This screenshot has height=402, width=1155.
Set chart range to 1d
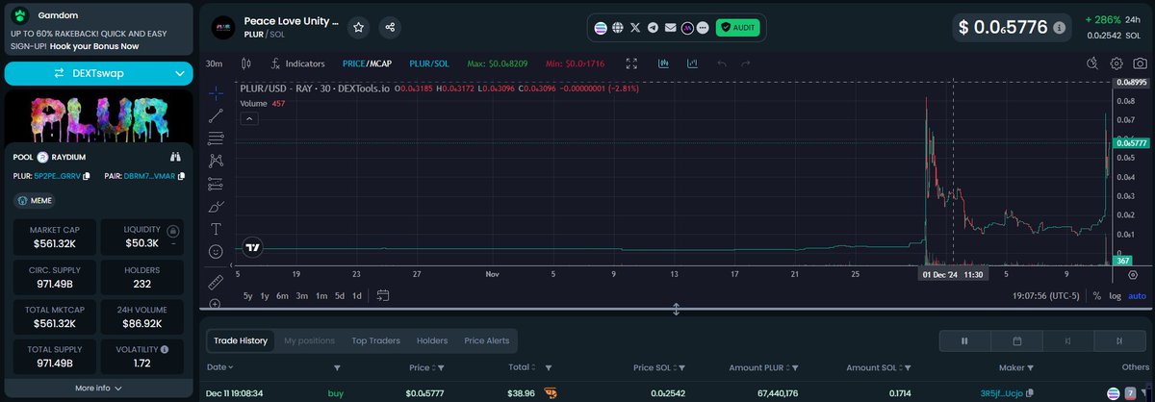(x=357, y=295)
